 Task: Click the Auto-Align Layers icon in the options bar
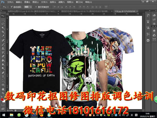click(106, 7)
